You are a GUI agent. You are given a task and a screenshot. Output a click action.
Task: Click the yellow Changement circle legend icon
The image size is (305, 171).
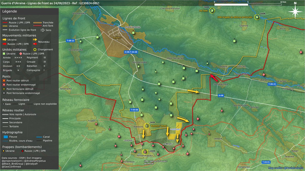pos(35,49)
